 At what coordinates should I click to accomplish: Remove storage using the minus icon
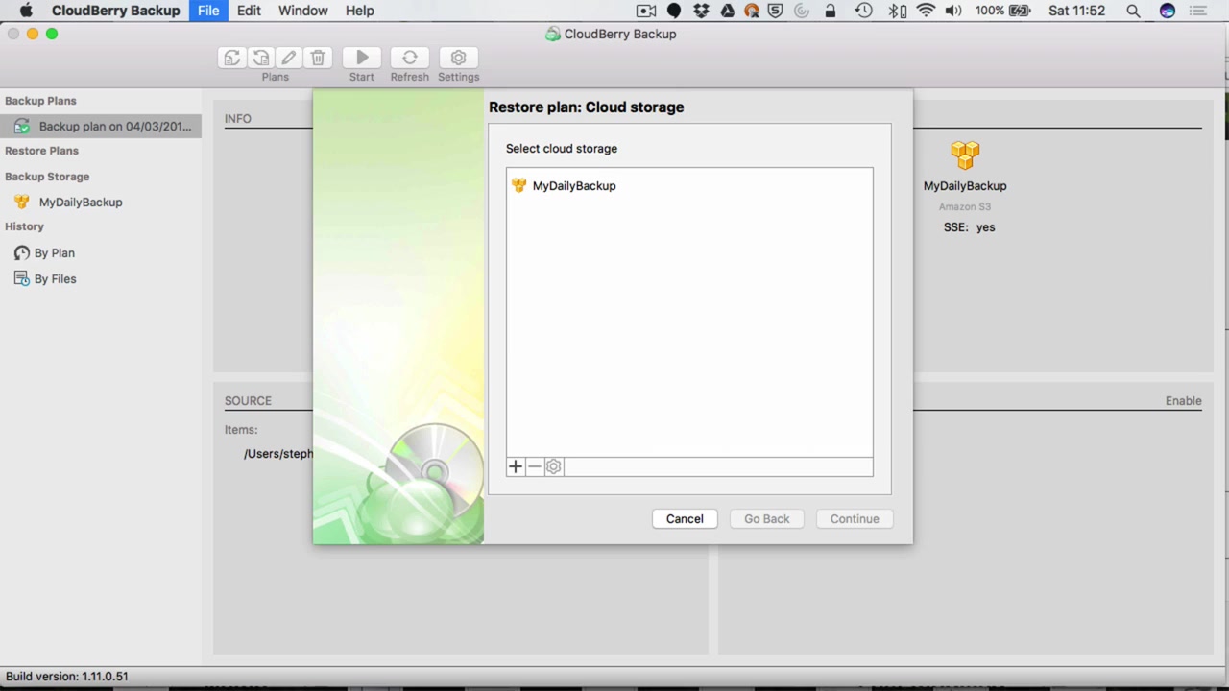coord(535,466)
